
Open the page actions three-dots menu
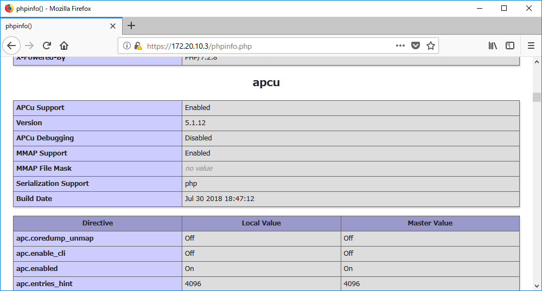point(400,46)
